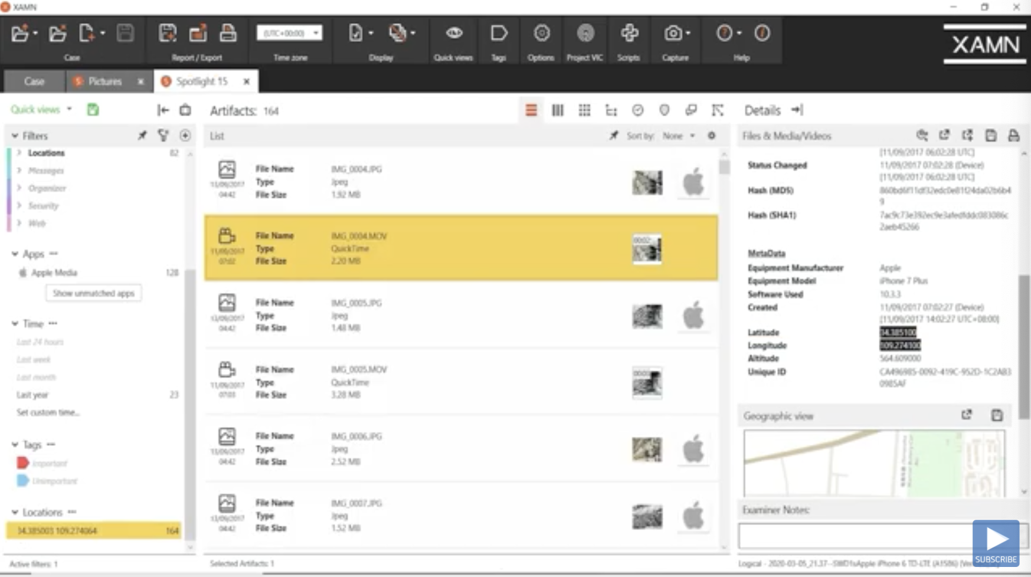The image size is (1031, 577).
Task: Open Geographic view in external window
Action: [x=966, y=415]
